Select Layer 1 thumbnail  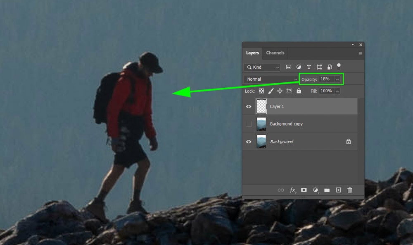point(261,106)
